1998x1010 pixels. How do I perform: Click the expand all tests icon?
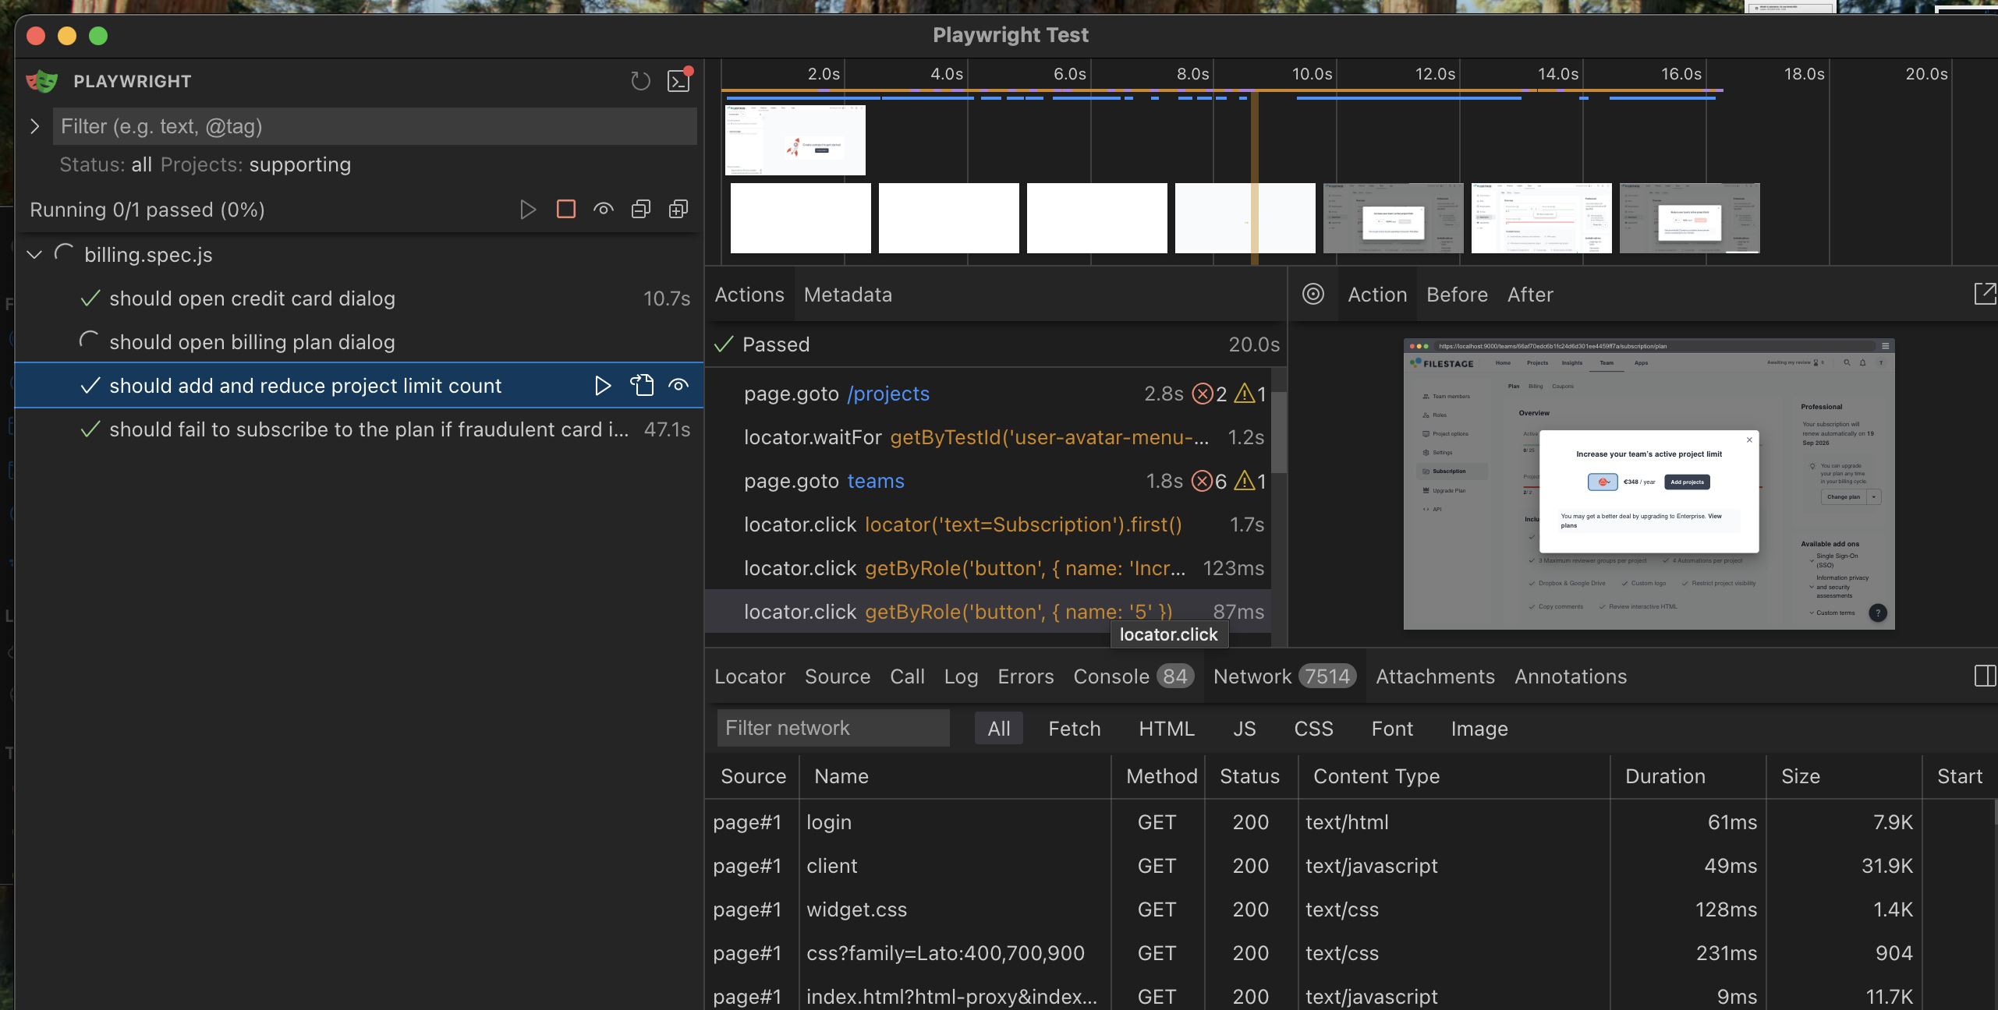pyautogui.click(x=678, y=209)
